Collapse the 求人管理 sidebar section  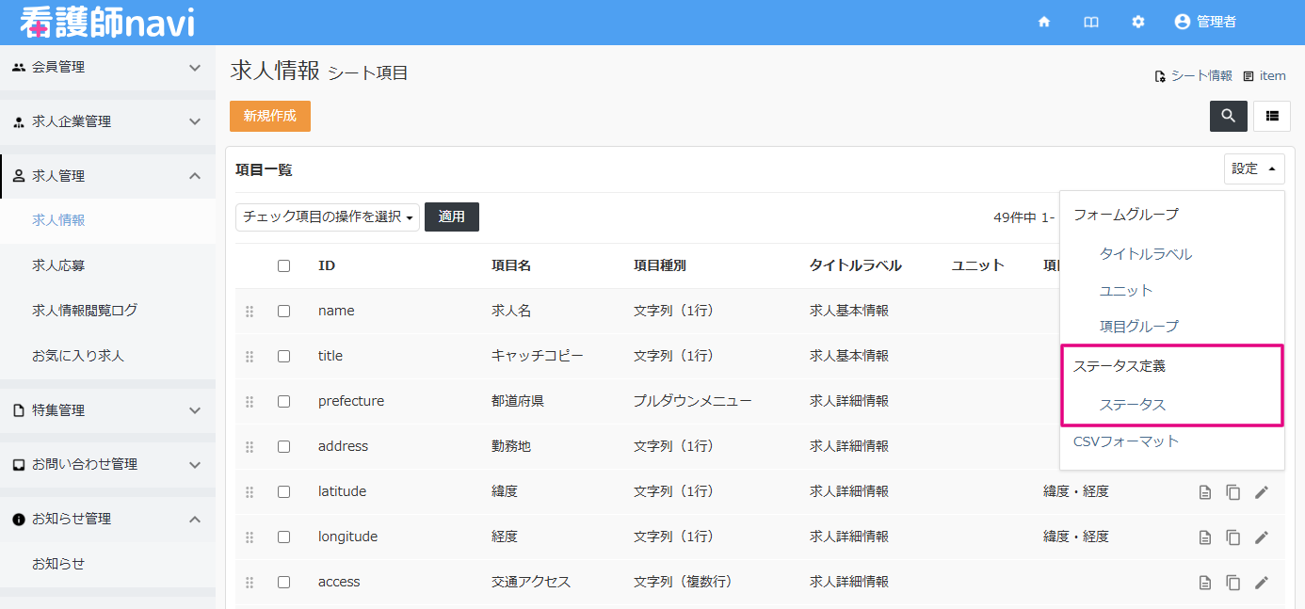107,176
